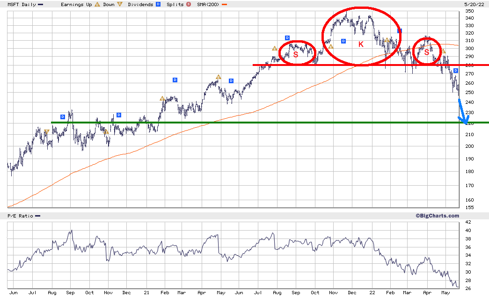Select the dividend marker at February 2021
Viewport: 489px width, 297px height.
175,80
